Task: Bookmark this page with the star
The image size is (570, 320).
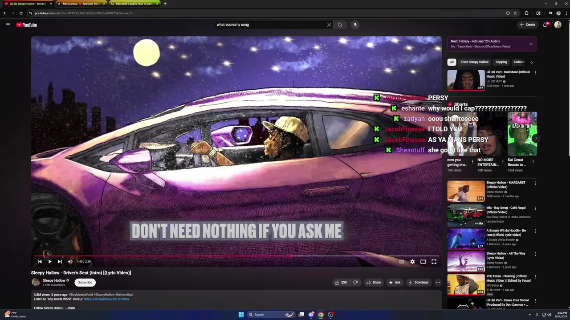Action: [515, 13]
